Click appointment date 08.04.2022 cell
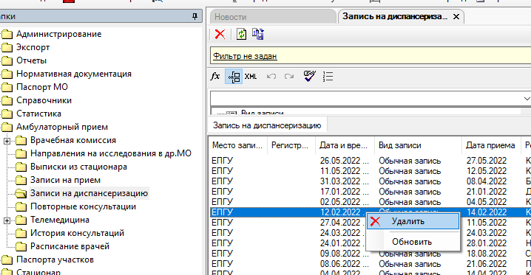The width and height of the screenshot is (531, 275). [487, 181]
